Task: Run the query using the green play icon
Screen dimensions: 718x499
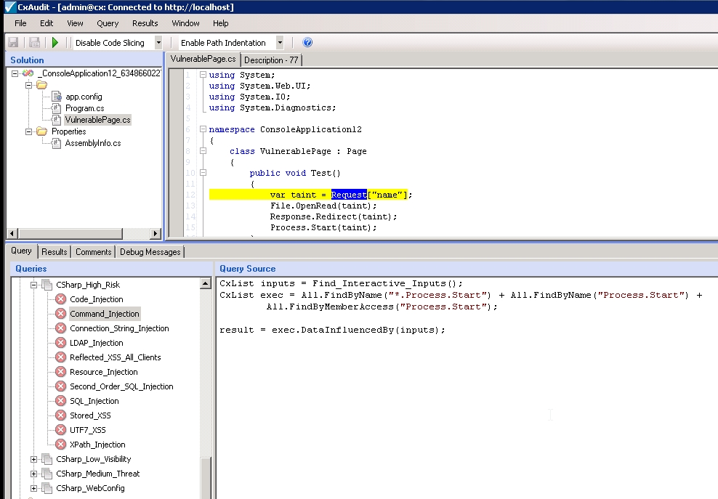Action: [x=55, y=42]
